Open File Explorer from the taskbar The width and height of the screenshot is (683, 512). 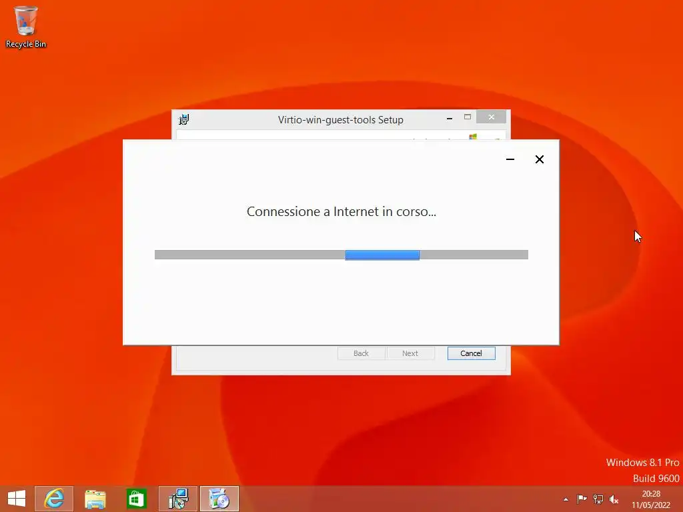tap(95, 499)
